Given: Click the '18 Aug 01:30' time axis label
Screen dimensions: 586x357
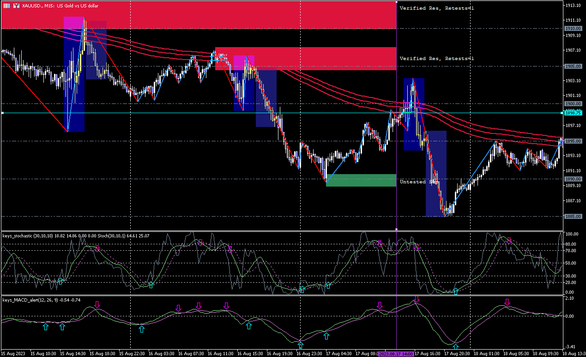Looking at the screenshot, I should coord(487,354).
